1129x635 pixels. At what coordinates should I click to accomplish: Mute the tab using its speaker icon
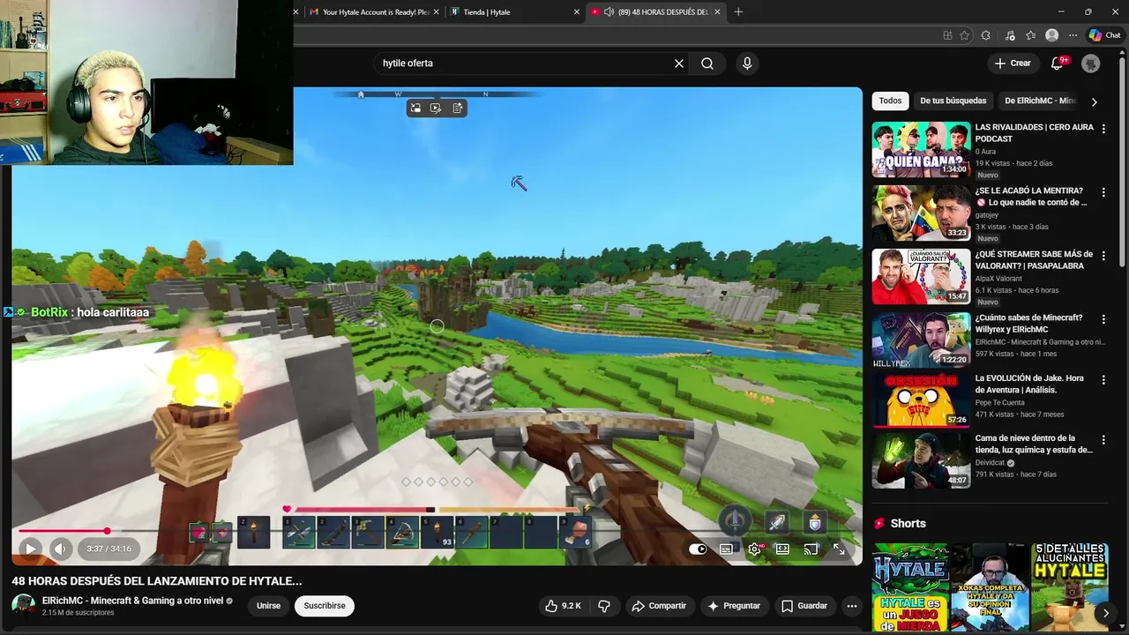point(609,12)
